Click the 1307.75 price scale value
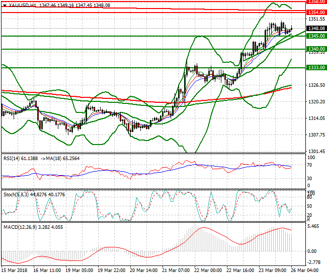 [x=316, y=135]
